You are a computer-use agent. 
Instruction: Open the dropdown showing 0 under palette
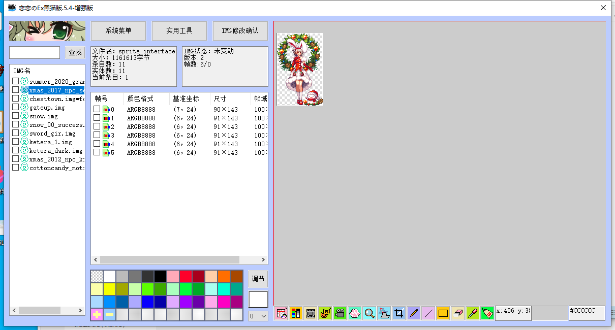tap(258, 316)
